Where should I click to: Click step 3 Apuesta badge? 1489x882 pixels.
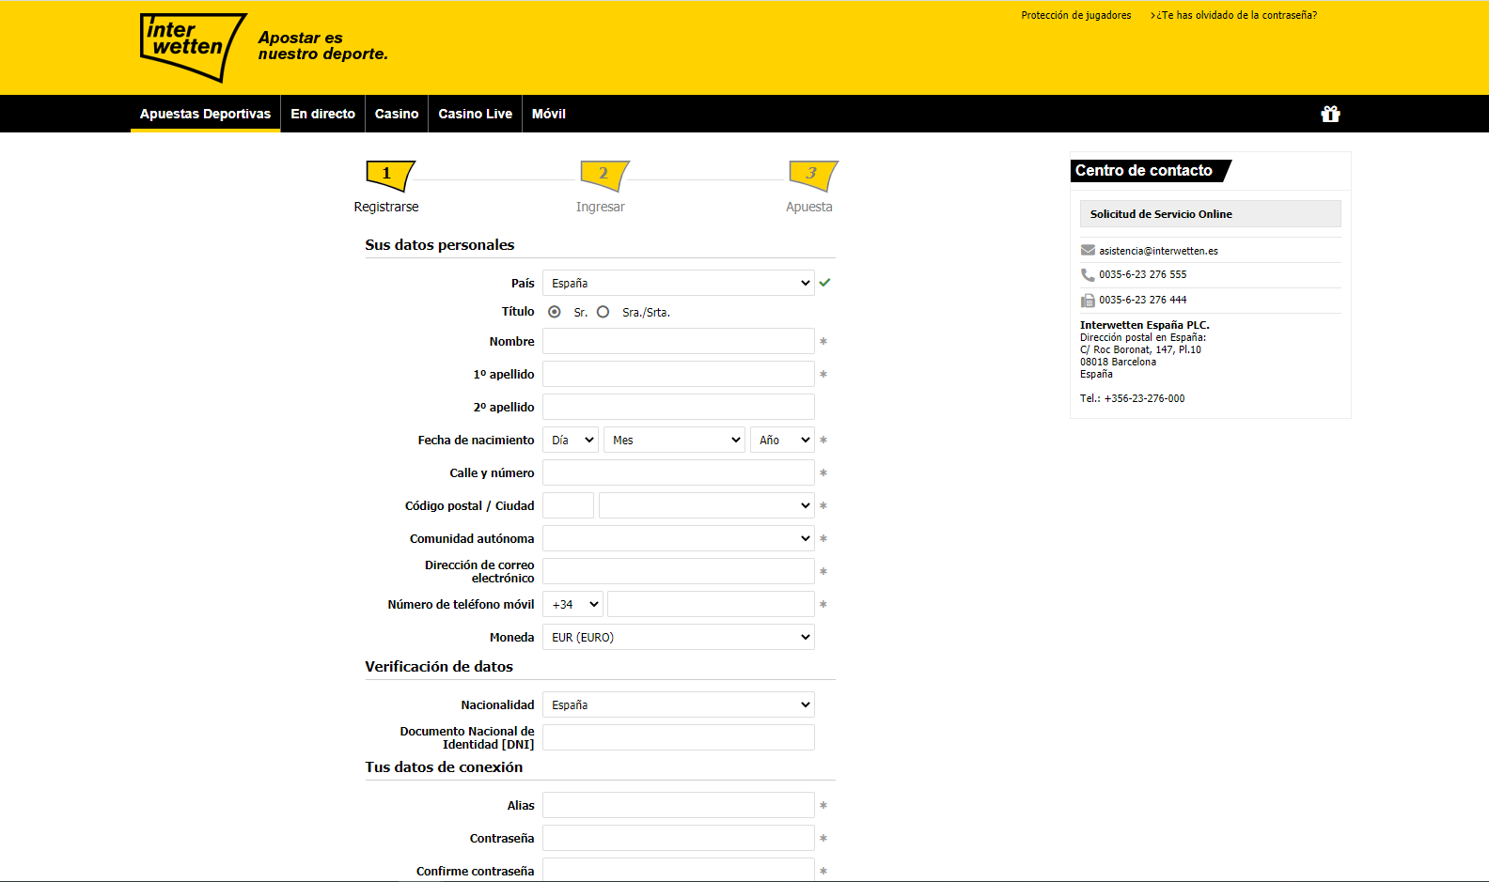[x=813, y=175]
